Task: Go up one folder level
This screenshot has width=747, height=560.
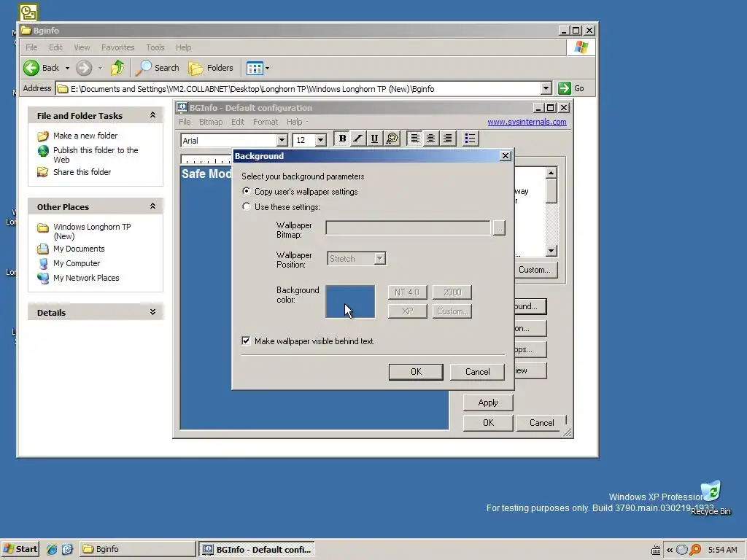Action: point(117,68)
